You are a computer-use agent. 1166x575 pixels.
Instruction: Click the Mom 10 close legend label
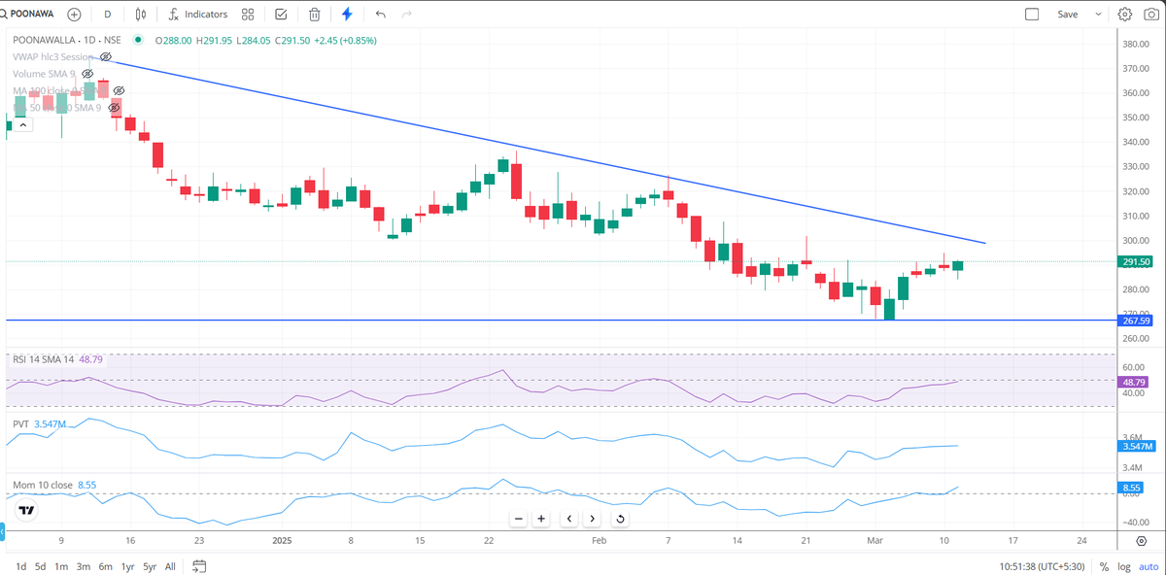[x=43, y=485]
